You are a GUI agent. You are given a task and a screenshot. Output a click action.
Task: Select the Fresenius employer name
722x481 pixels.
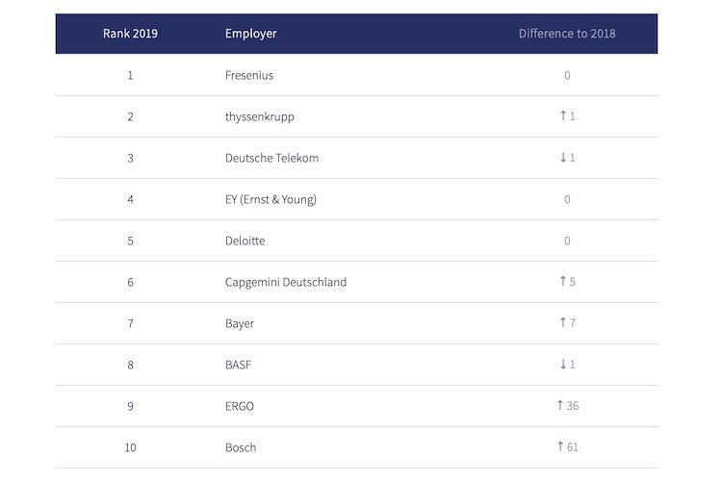point(249,75)
